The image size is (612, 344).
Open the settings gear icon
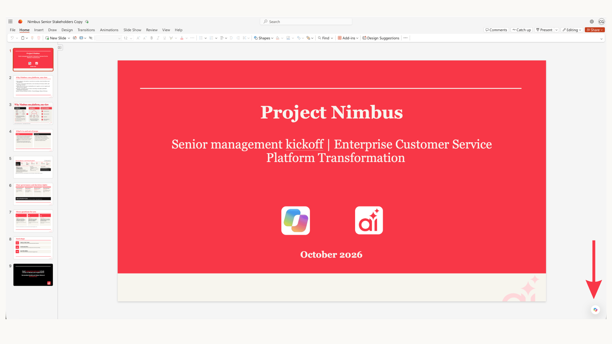pos(592,22)
